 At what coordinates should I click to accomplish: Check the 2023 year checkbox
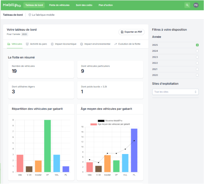point(197,57)
